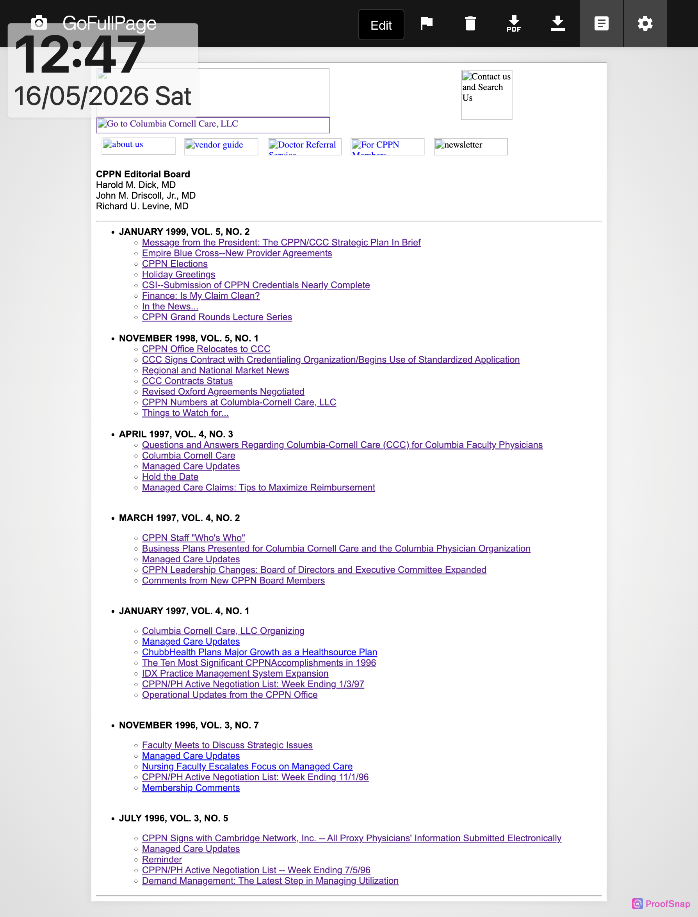
Task: Go to Columbia Cornell Care, LLC image link
Action: coord(213,125)
